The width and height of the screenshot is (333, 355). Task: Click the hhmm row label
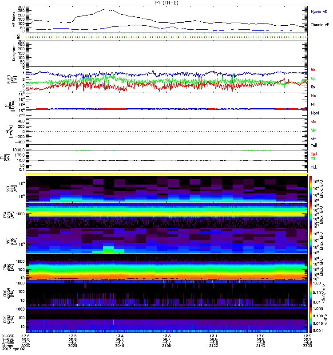click(x=7, y=346)
